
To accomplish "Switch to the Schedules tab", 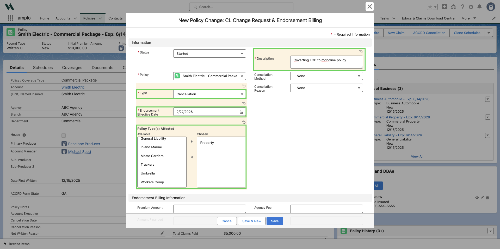I will point(43,68).
